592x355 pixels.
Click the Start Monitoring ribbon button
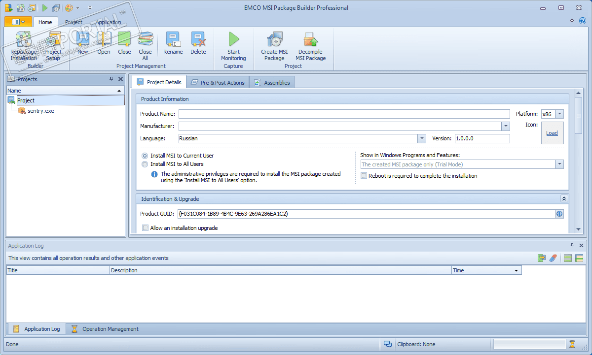tap(233, 46)
